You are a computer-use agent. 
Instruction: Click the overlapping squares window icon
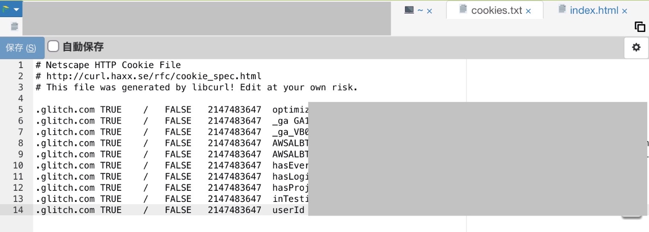click(640, 27)
